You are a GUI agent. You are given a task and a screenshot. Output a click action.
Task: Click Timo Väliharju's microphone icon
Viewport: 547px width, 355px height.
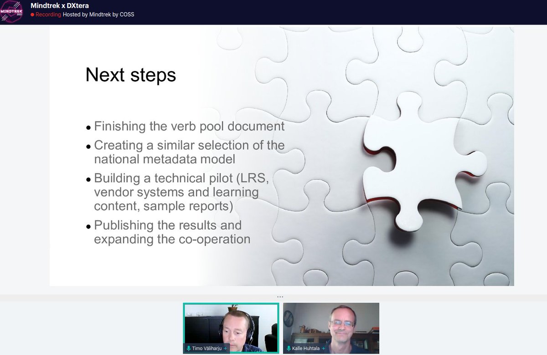(x=189, y=349)
